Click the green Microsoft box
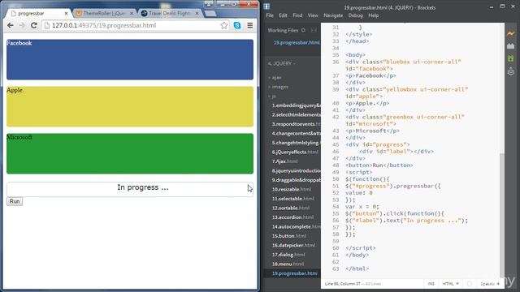 [x=130, y=153]
